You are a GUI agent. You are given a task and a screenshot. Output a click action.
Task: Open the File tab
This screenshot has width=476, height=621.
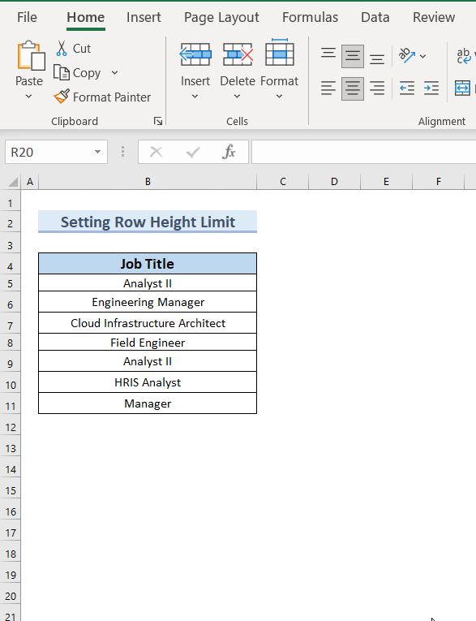(27, 17)
